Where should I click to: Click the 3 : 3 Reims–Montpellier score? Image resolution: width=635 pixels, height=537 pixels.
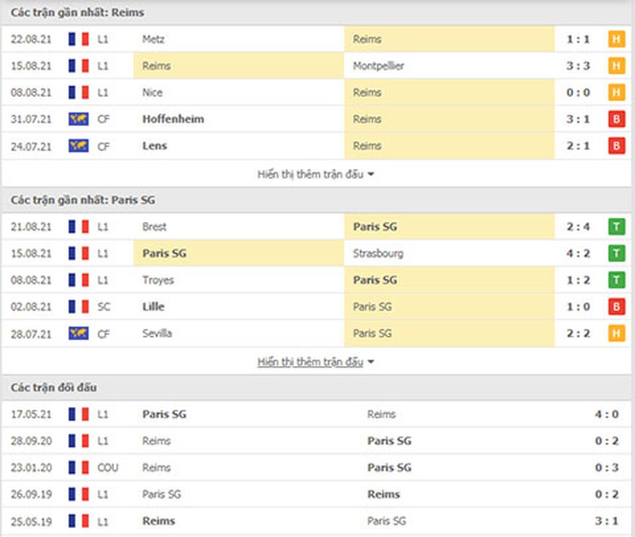(x=577, y=66)
